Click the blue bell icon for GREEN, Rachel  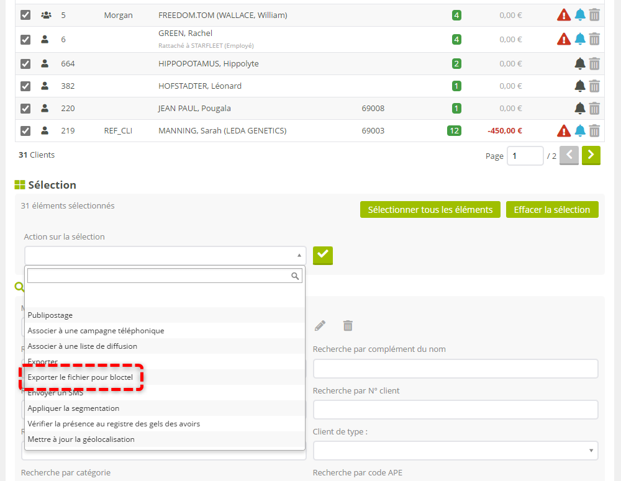tap(580, 39)
